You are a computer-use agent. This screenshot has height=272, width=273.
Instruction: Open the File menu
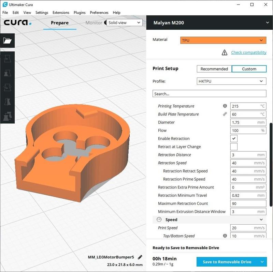(x=5, y=13)
